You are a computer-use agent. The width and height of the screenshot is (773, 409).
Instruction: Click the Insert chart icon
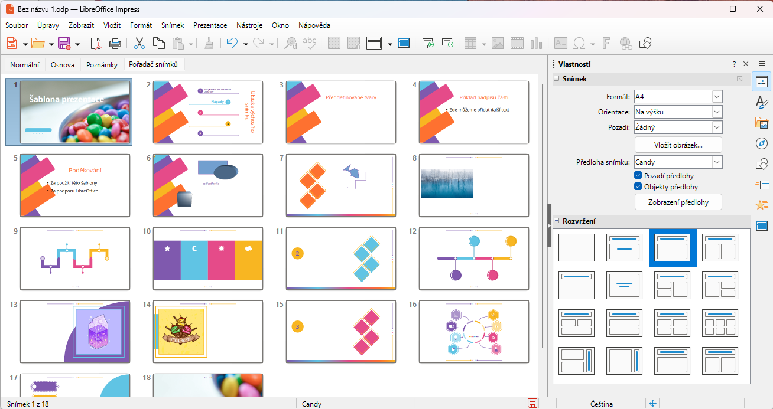click(x=536, y=43)
